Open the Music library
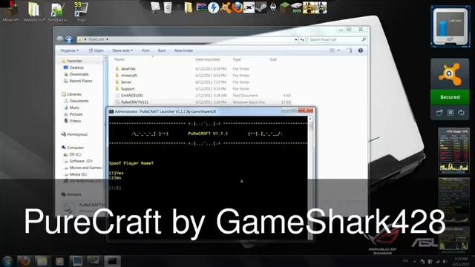475x267 pixels. (74, 108)
